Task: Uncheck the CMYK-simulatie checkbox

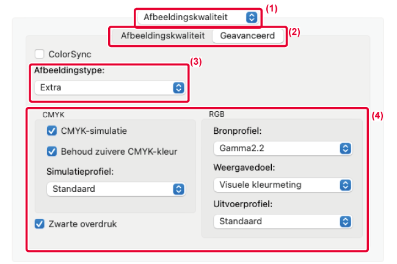Action: click(52, 130)
